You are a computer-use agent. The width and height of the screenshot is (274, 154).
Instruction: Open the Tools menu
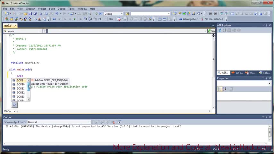71,9
